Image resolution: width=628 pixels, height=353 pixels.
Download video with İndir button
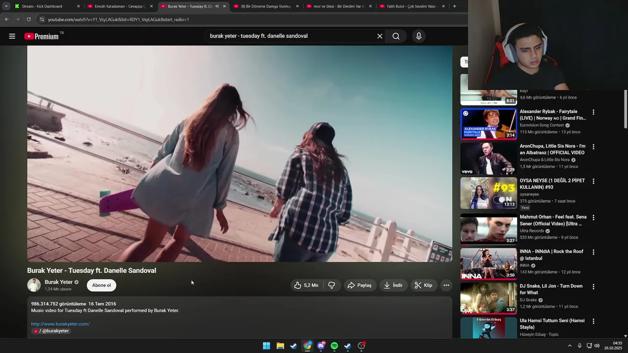click(393, 285)
